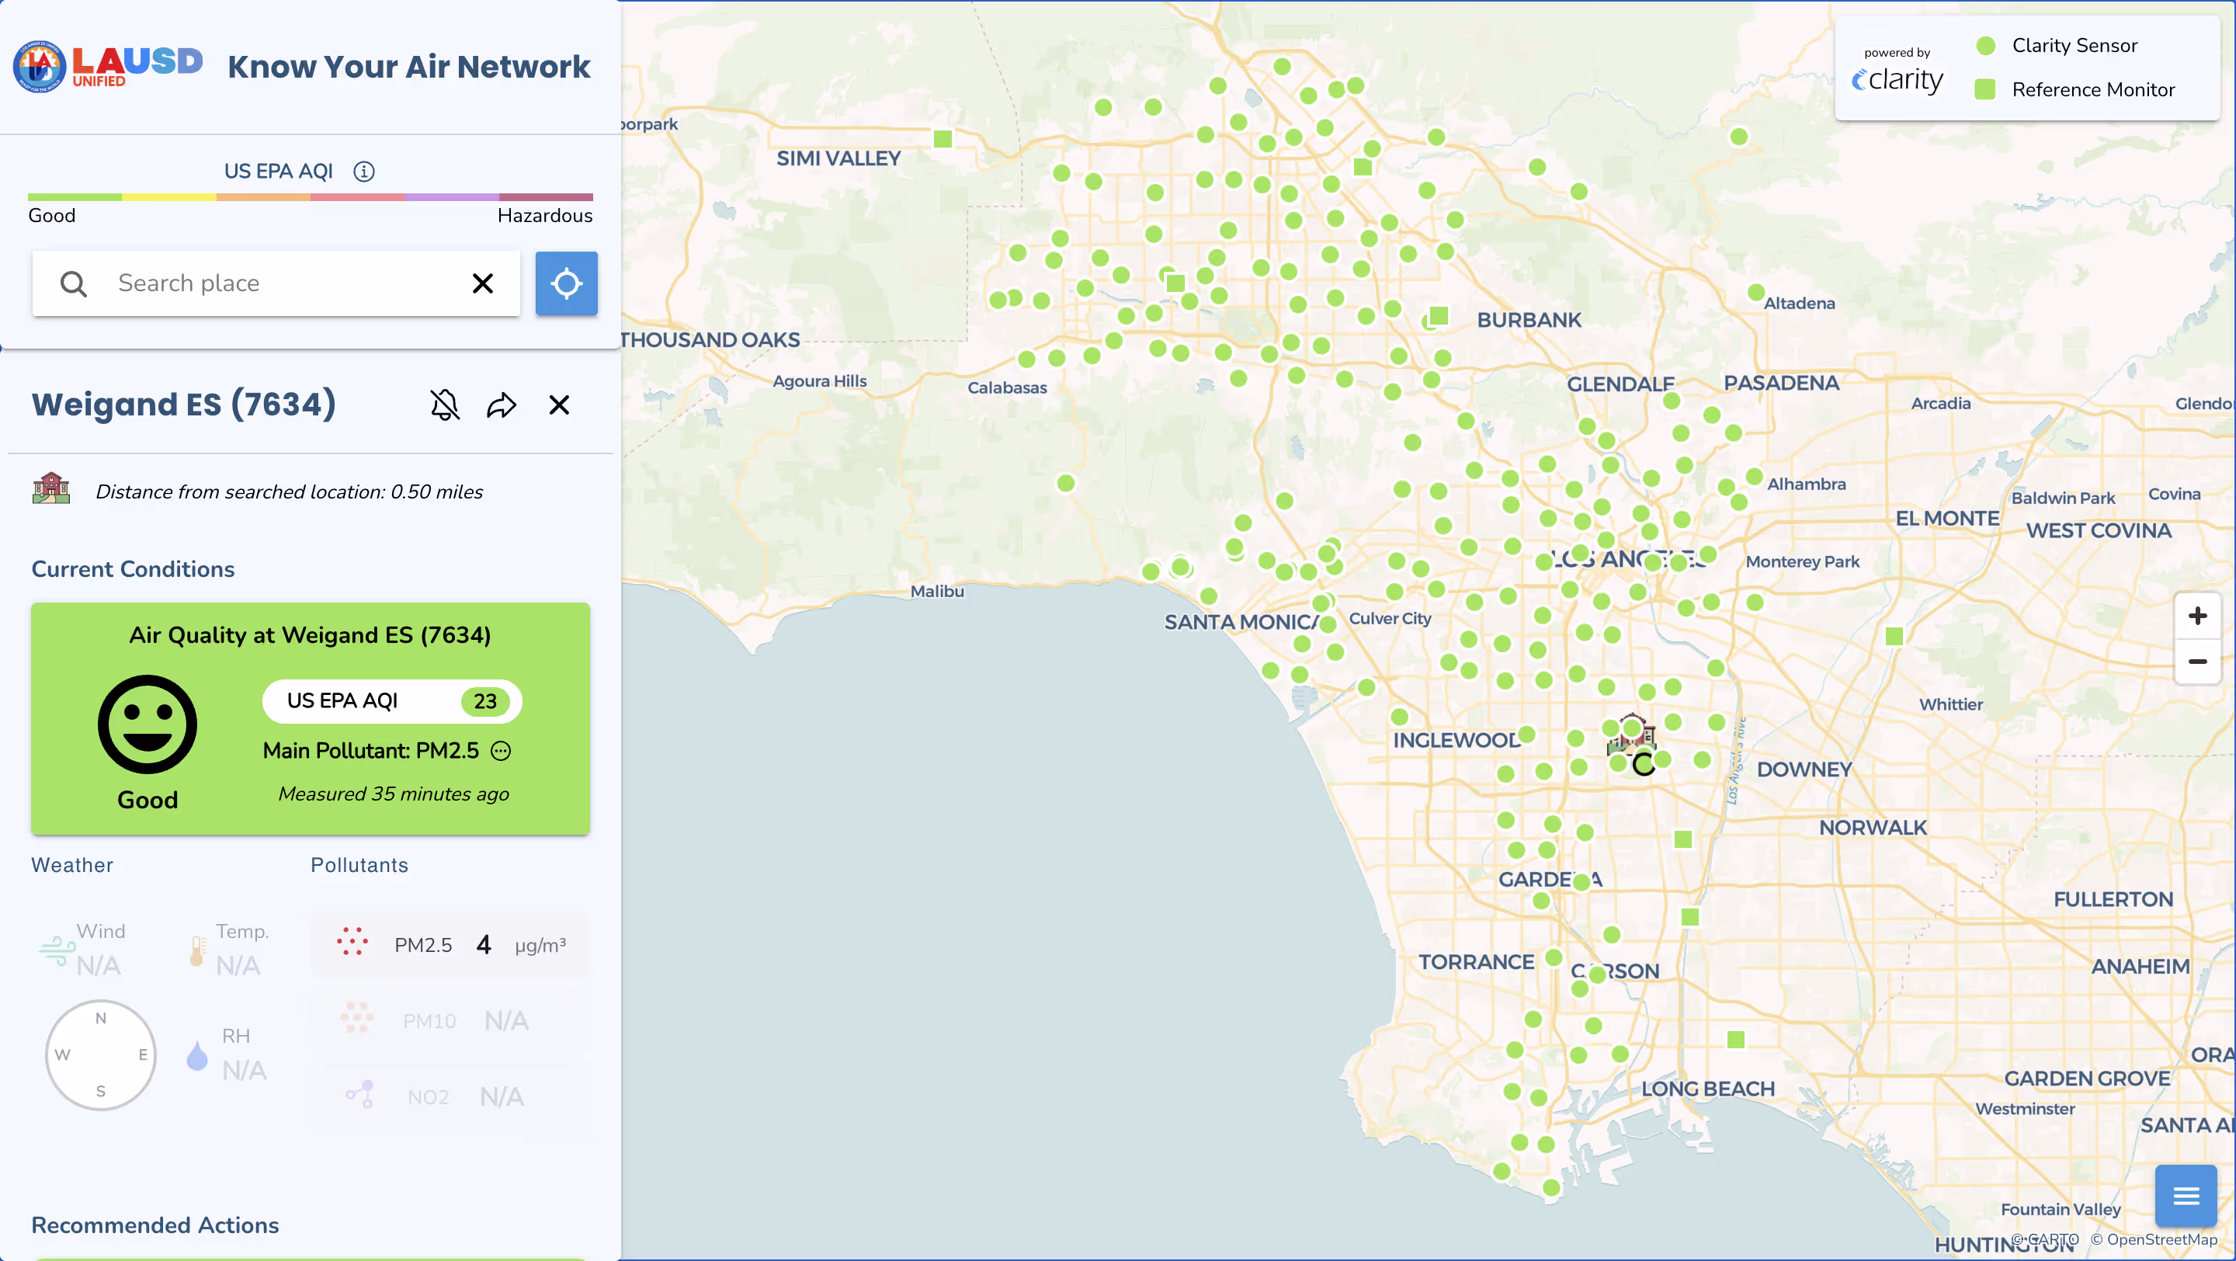Screen dimensions: 2236x1261
Task: Select the NO2 pollutant row
Action: tap(451, 1096)
